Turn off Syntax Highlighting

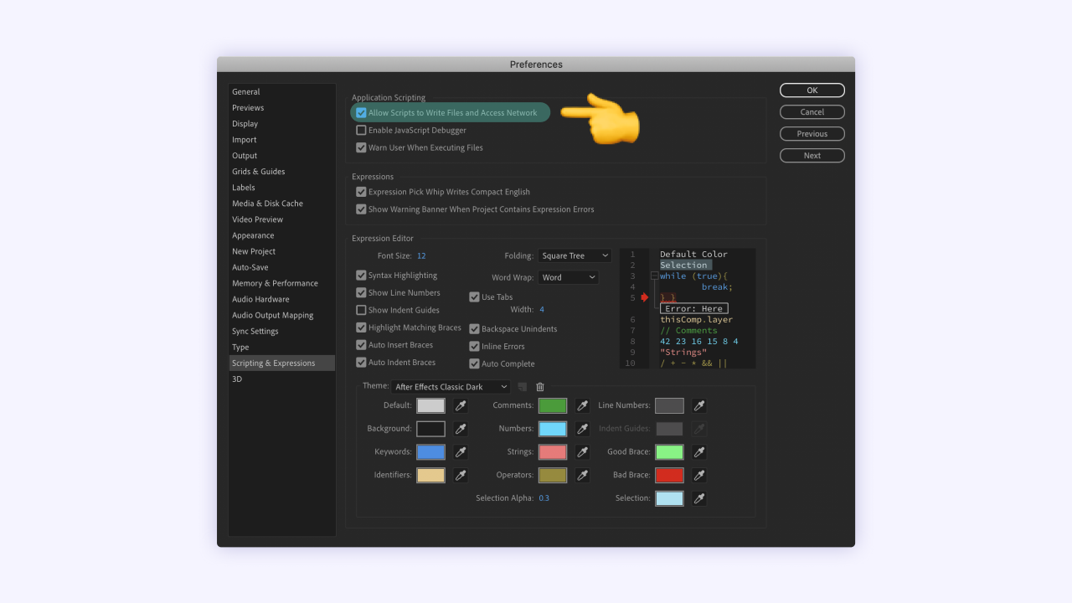click(361, 276)
